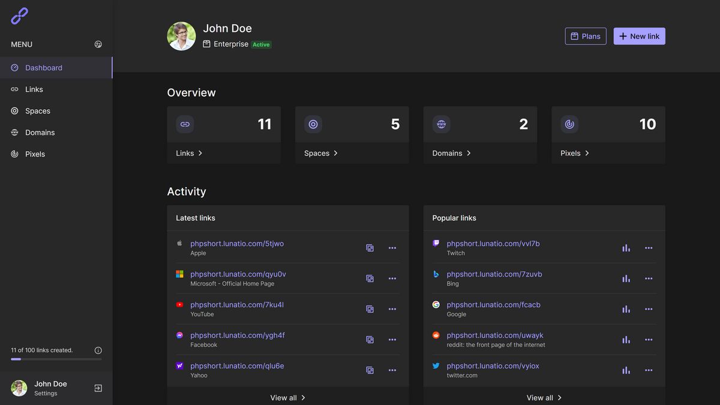Copy the Apple link 5tjwo
The image size is (720, 405).
click(370, 248)
